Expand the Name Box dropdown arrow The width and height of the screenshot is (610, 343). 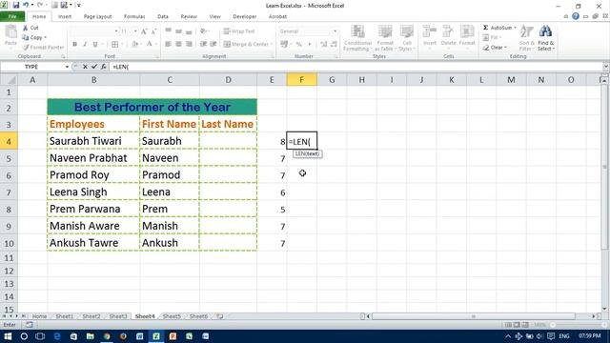pos(67,67)
